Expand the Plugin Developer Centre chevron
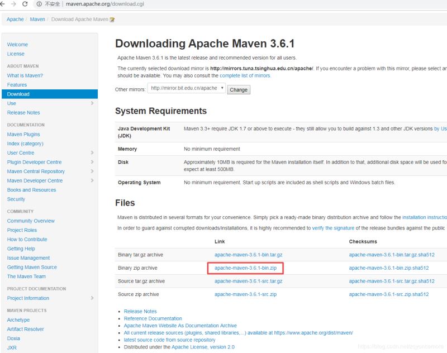 92,162
